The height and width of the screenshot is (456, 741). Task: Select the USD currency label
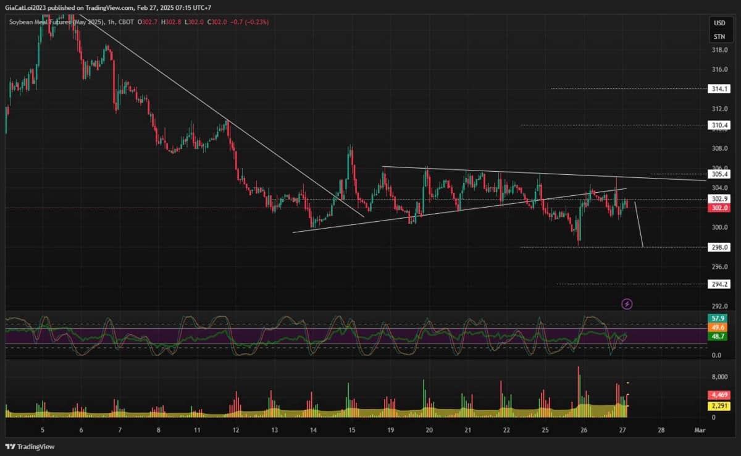[719, 23]
